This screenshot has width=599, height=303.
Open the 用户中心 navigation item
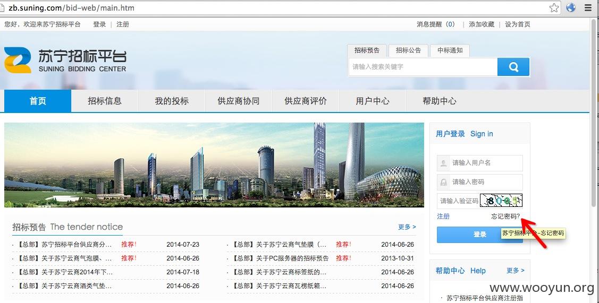tap(373, 101)
